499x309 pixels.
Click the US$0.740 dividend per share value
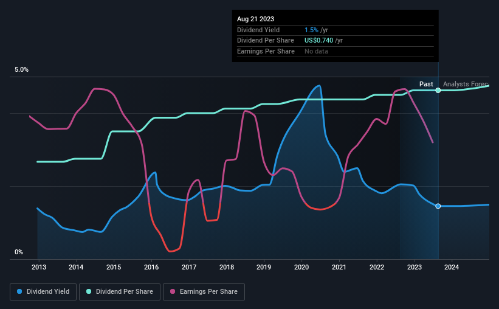(x=319, y=41)
